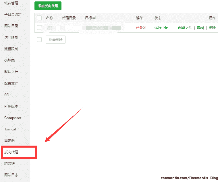Select 默认文档 sidebar item

(11, 72)
